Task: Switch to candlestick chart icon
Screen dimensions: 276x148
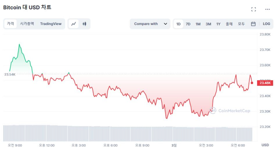Action: coord(84,24)
